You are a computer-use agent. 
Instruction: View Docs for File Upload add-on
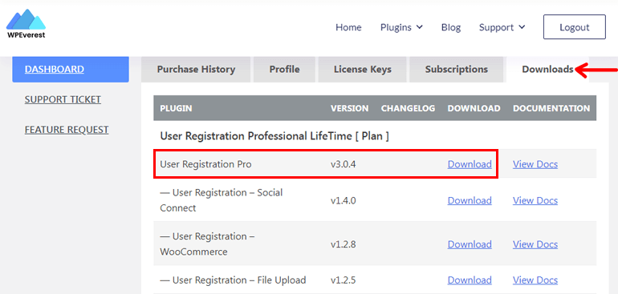pyautogui.click(x=535, y=280)
